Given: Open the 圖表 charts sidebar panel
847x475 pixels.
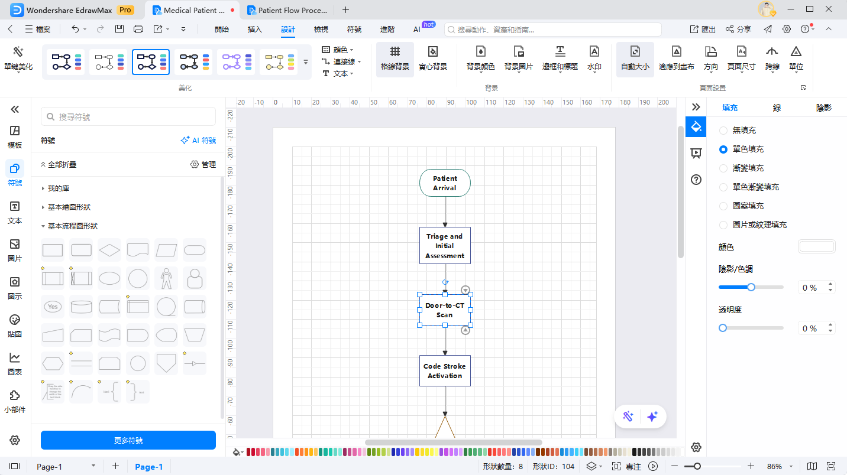Looking at the screenshot, I should click(x=15, y=364).
